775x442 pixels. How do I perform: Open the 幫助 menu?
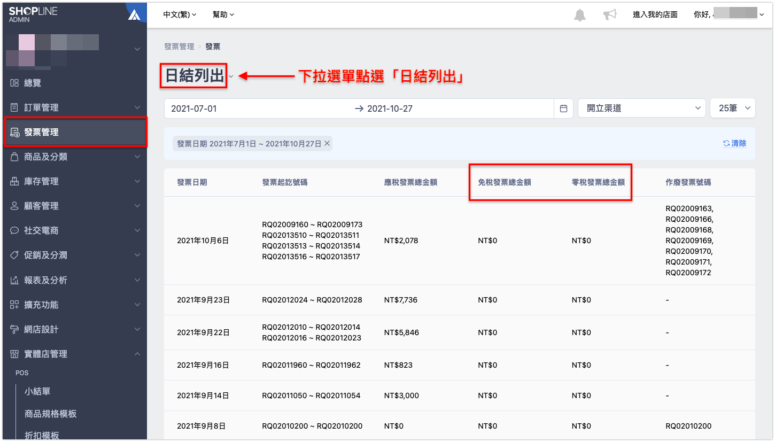(223, 14)
